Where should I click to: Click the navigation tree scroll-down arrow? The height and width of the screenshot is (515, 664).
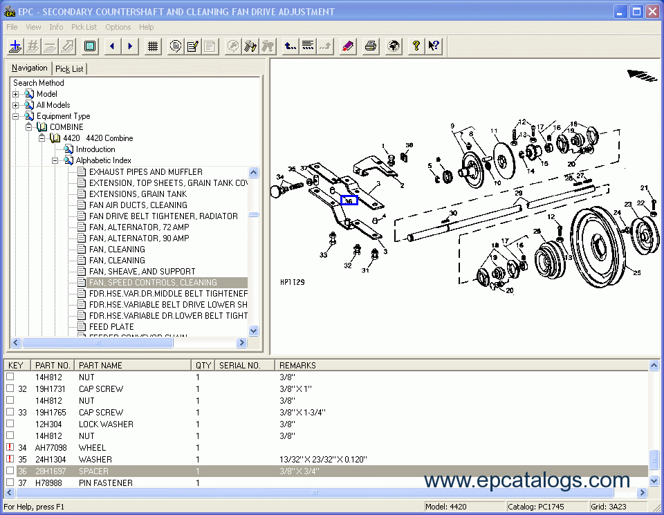click(x=254, y=331)
